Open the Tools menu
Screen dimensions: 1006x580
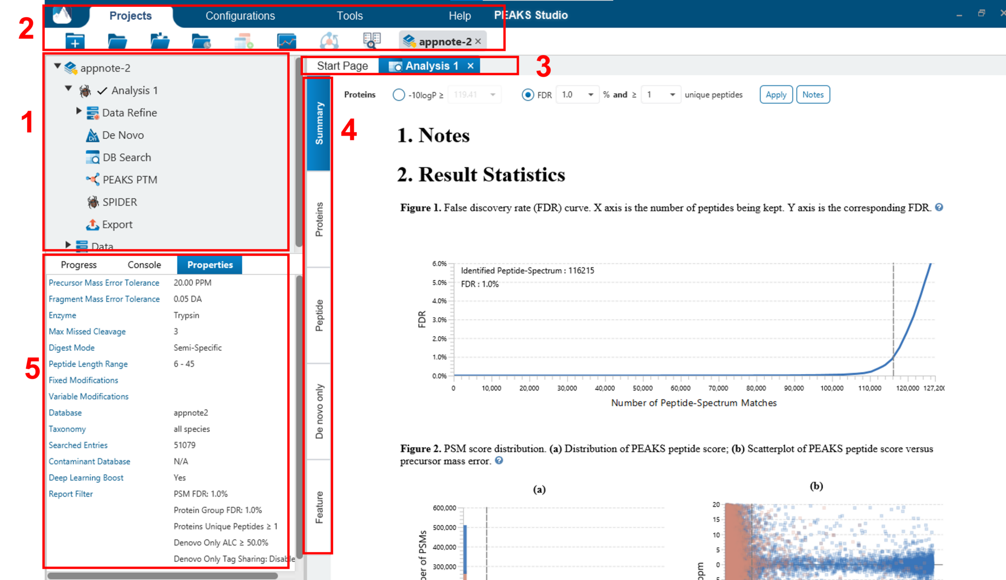tap(350, 16)
